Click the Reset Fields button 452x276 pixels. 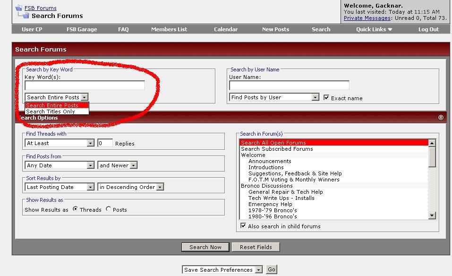click(x=256, y=247)
